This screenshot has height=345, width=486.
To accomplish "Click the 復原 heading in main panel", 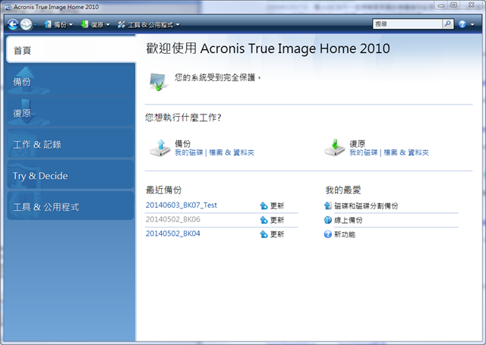I will click(x=358, y=143).
